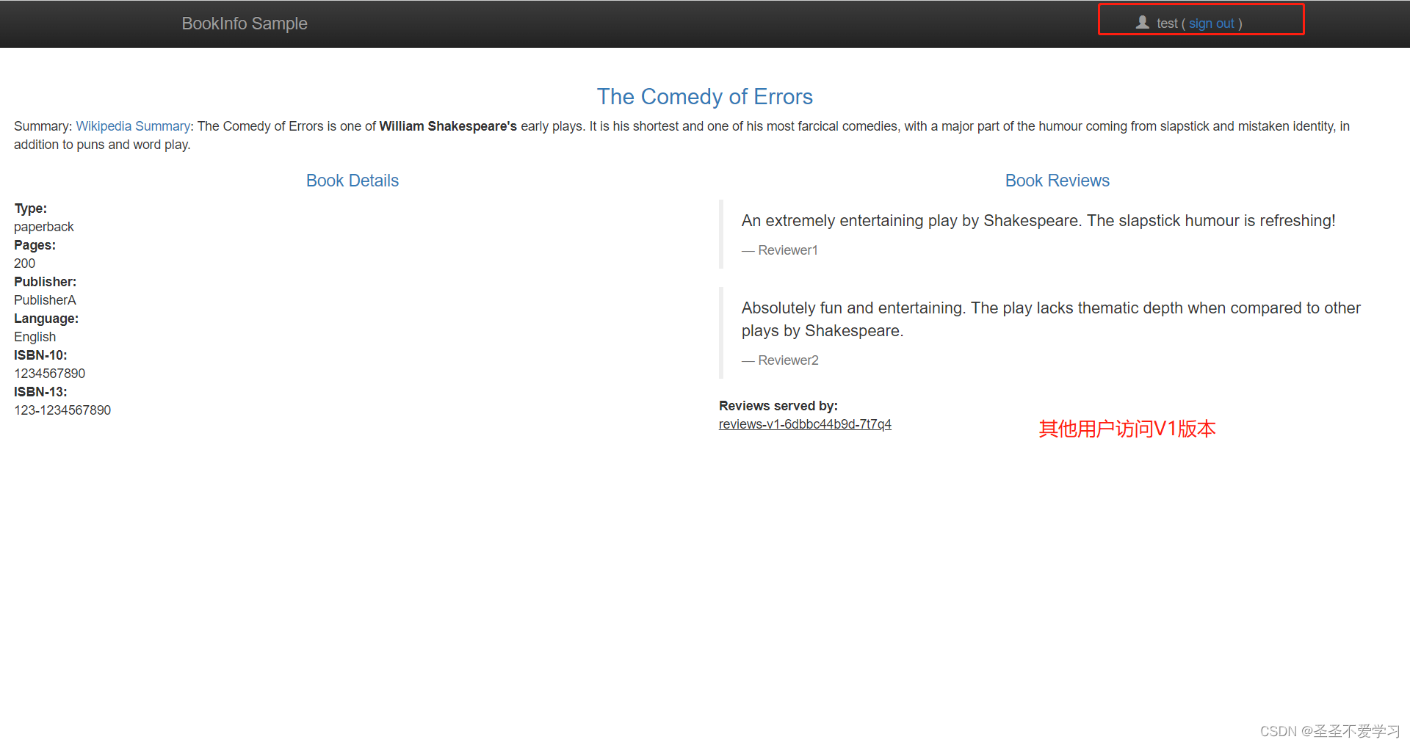Click the paperback type value
Viewport: 1410px width, 745px height.
[x=44, y=227]
